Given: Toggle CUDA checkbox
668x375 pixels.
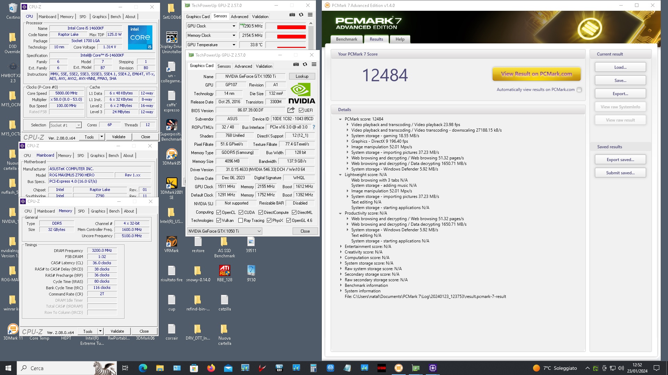Looking at the screenshot, I should coord(241,212).
